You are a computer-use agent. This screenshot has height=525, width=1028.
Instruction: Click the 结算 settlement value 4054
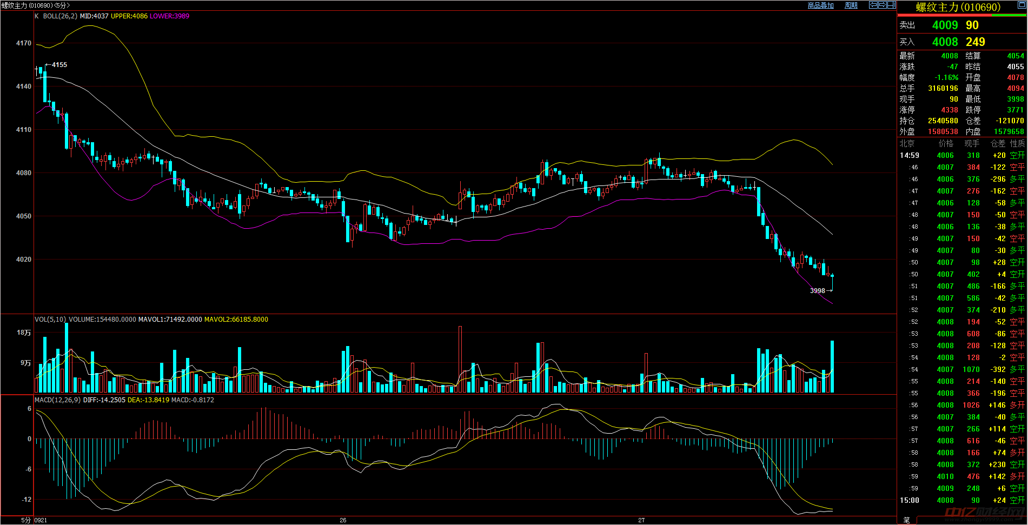(x=1016, y=56)
